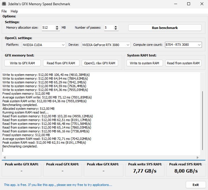
Task: Click the vertical scrollbar thumb of log
Action: (203, 120)
